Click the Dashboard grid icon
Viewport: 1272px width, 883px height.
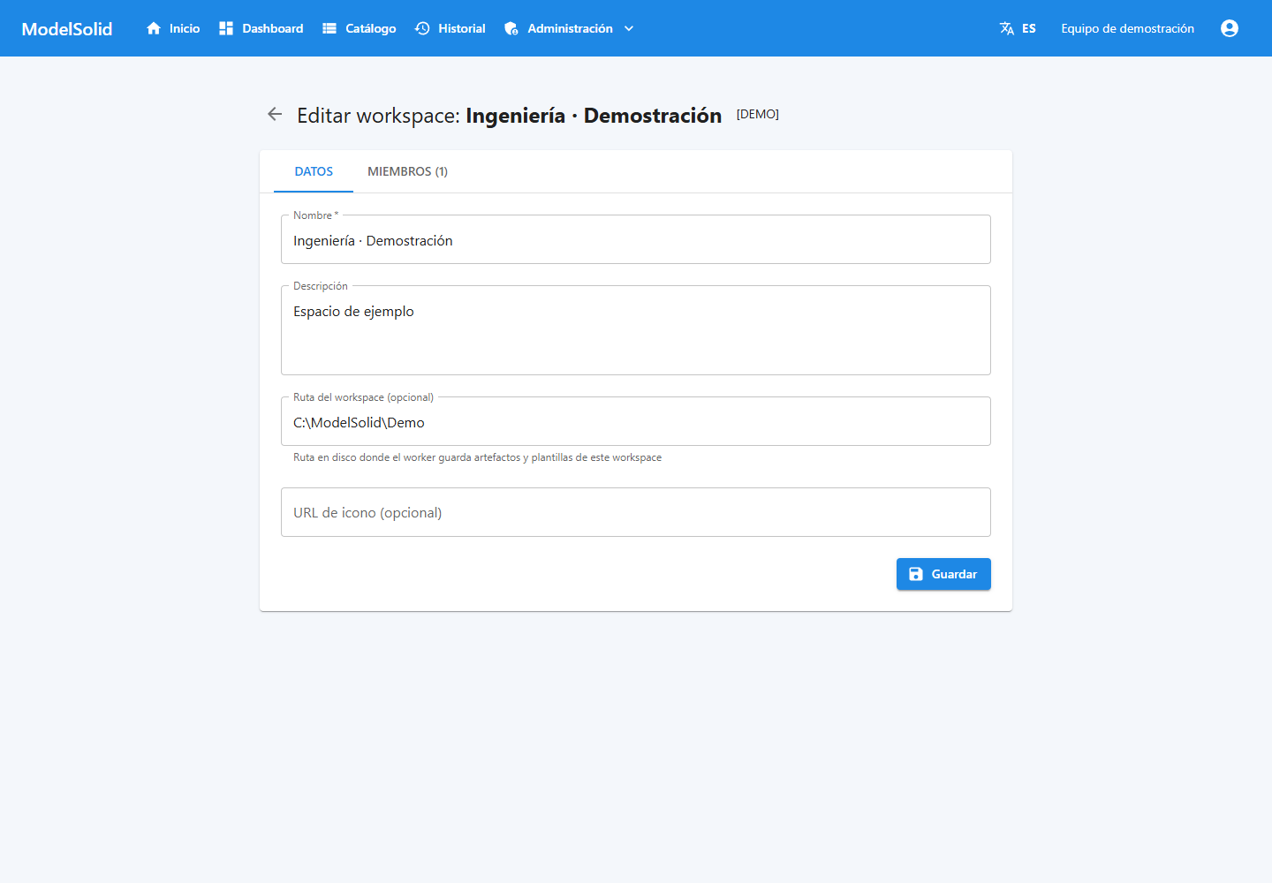[226, 28]
